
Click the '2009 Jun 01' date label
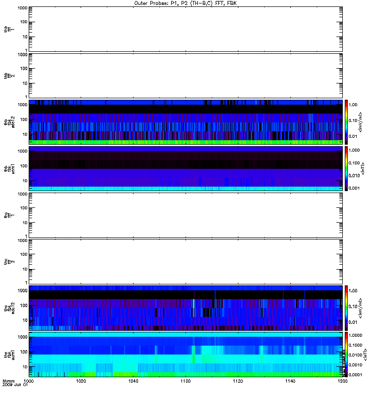tap(13, 386)
